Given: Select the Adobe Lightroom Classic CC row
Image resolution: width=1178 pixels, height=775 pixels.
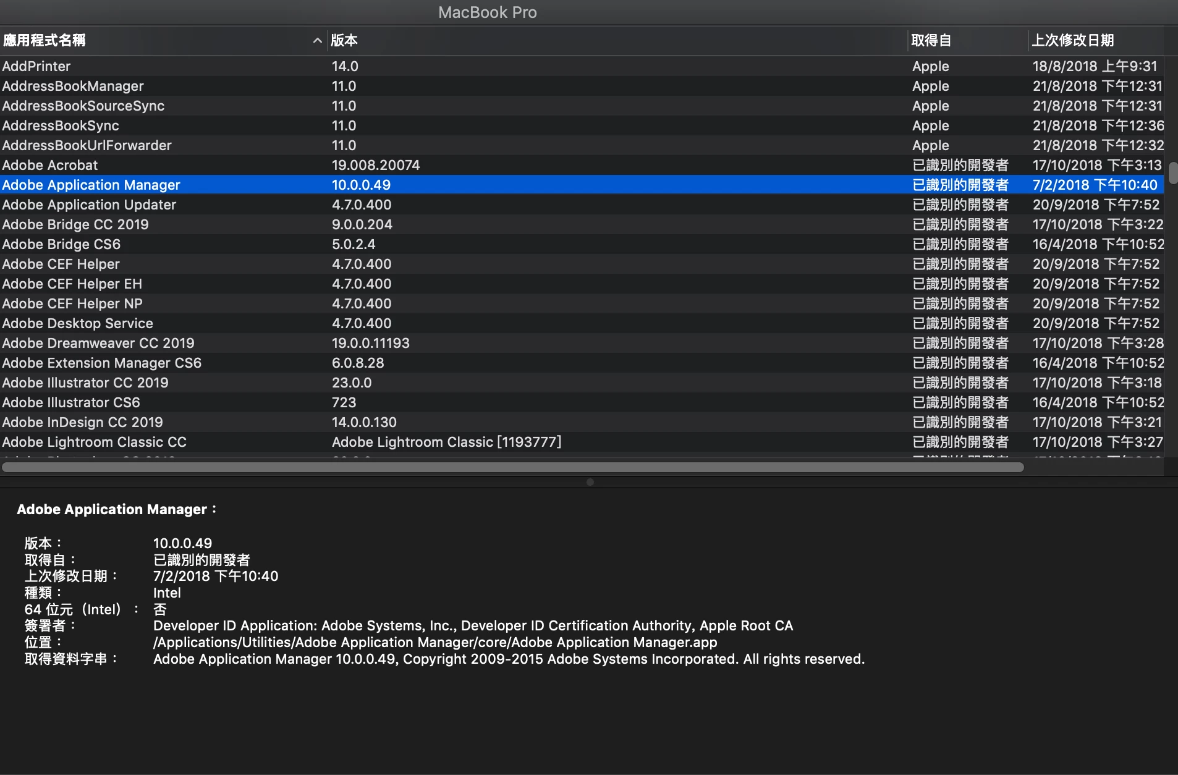Looking at the screenshot, I should pyautogui.click(x=582, y=442).
